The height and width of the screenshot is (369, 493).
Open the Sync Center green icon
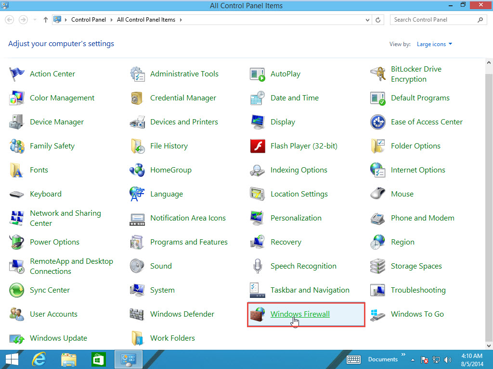[16, 290]
